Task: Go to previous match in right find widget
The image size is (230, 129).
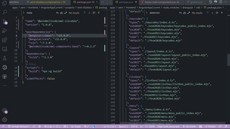Action: point(208,13)
